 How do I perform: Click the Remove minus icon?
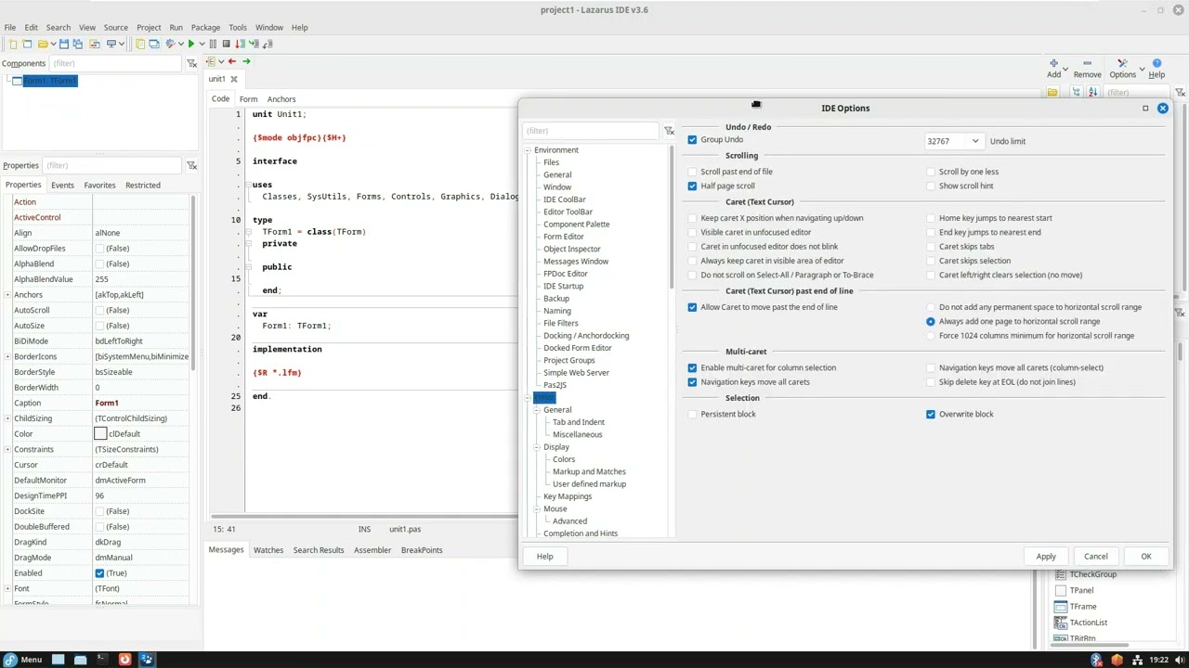(1087, 63)
